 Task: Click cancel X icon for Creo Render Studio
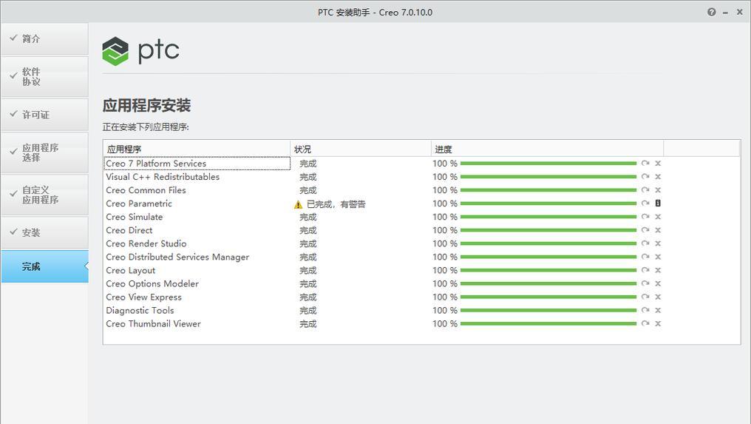click(658, 243)
